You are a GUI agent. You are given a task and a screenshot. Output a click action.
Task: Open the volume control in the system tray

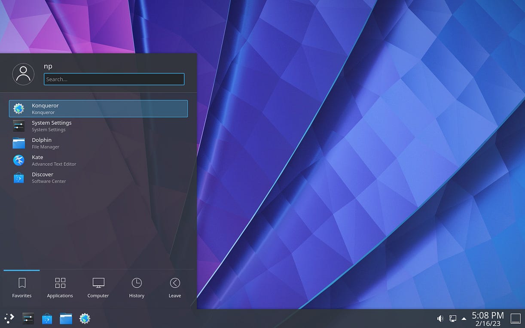coord(440,319)
